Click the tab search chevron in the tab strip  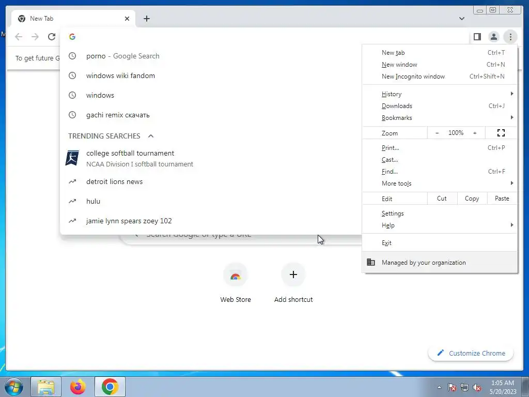point(462,19)
